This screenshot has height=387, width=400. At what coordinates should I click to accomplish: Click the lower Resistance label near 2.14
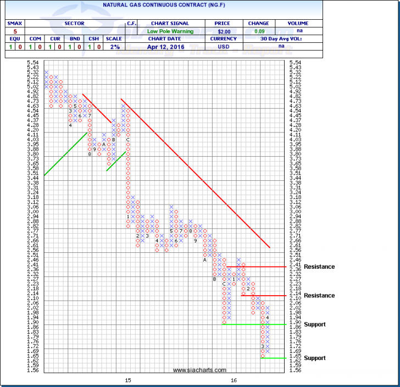pyautogui.click(x=319, y=295)
